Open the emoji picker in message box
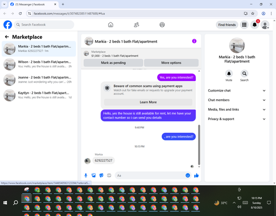The image size is (276, 216). point(188,175)
